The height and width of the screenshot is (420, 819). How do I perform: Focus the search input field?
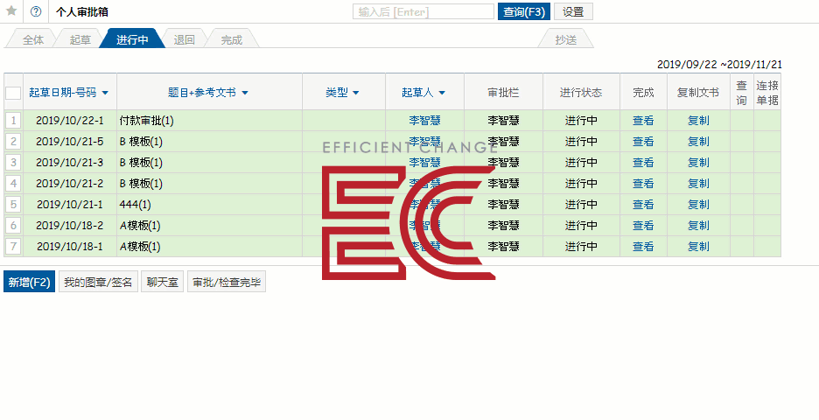[x=423, y=11]
